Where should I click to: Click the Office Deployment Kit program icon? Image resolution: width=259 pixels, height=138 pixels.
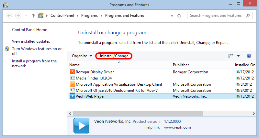[72, 90]
